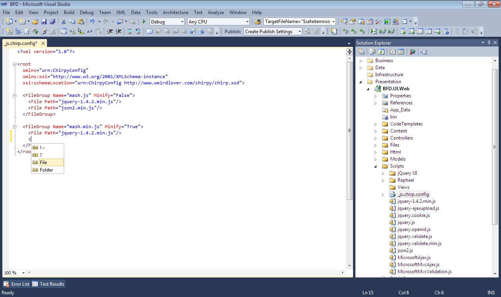This screenshot has width=501, height=297.
Task: Collapse the mash.min.js FileGroup outline
Action: tap(14, 127)
